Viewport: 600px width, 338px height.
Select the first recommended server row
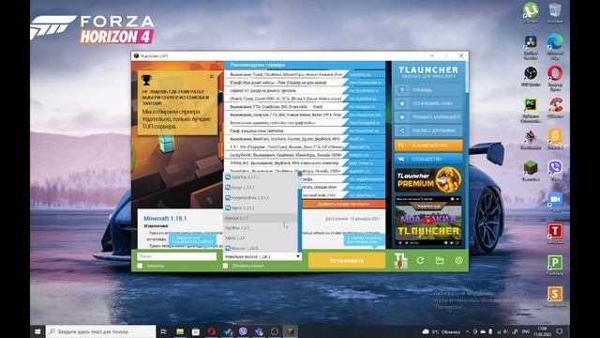[305, 74]
